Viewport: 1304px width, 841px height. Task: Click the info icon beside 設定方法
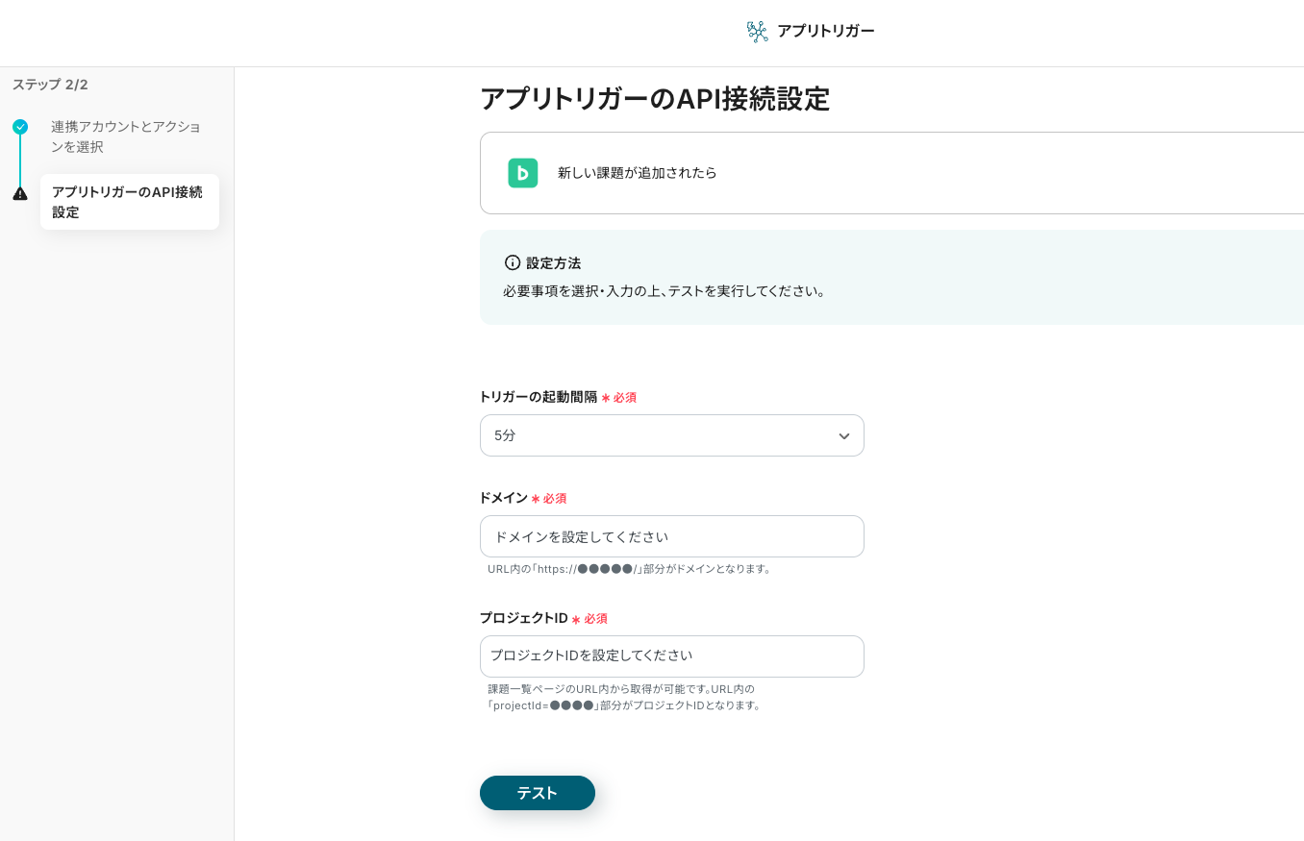pos(513,263)
